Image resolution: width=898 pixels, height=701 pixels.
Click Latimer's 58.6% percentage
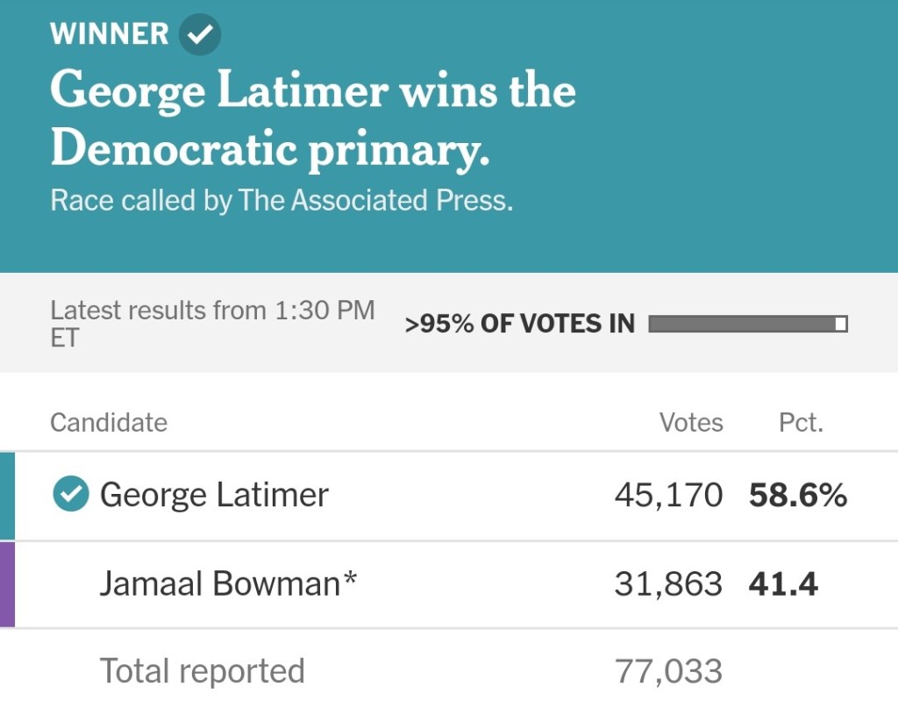coord(798,496)
